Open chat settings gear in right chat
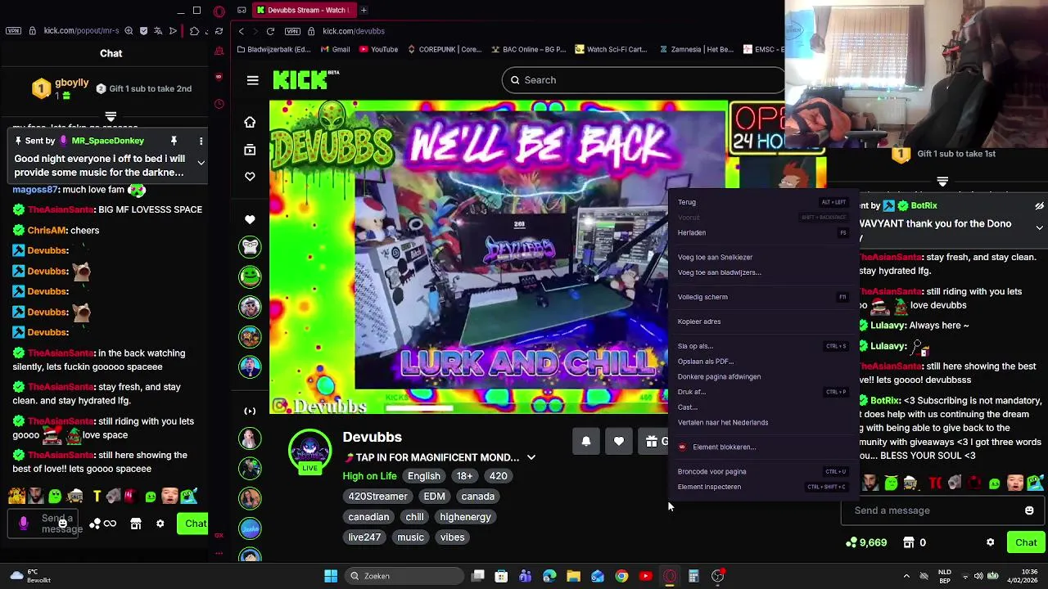The image size is (1048, 589). pos(990,542)
